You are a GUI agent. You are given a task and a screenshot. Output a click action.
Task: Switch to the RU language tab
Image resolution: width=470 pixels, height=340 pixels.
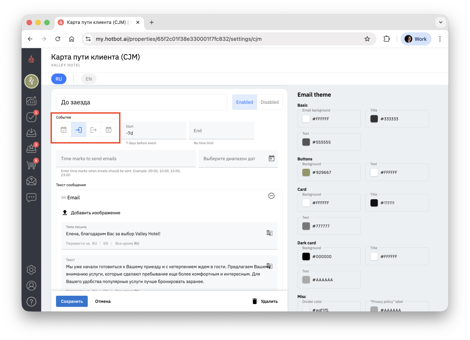pyautogui.click(x=59, y=79)
